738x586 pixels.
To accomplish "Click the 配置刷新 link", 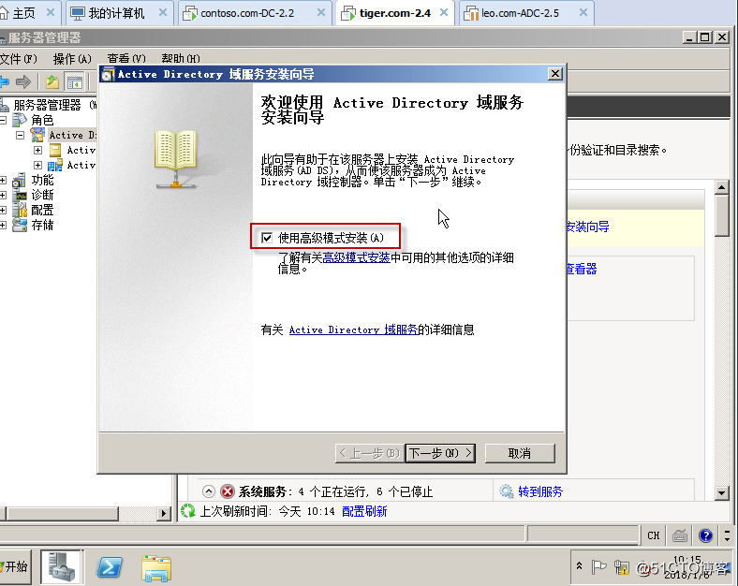I will pos(364,511).
